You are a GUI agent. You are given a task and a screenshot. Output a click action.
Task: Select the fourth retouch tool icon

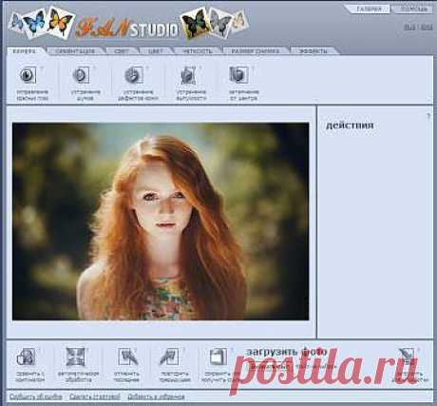(188, 75)
